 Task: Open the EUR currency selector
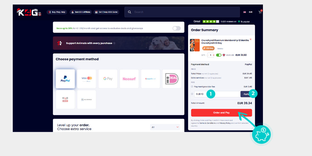[x=250, y=12]
